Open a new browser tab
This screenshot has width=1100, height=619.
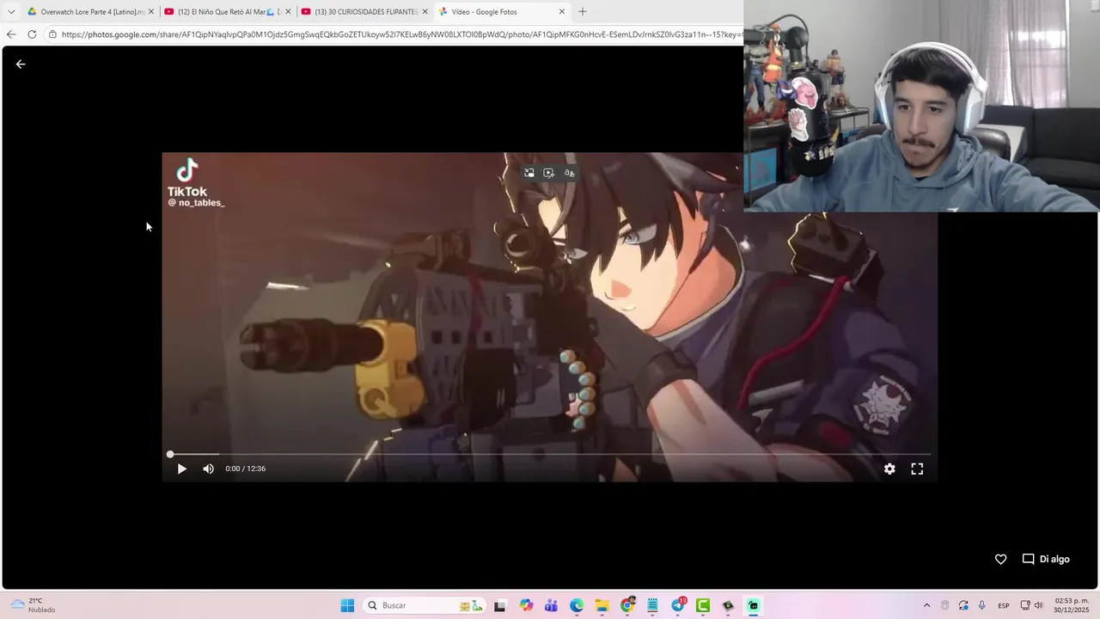tap(583, 12)
